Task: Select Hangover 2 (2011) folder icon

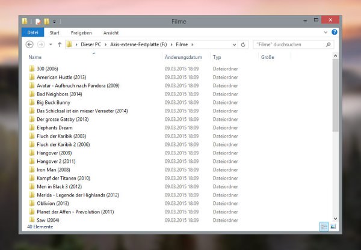Action: point(32,161)
